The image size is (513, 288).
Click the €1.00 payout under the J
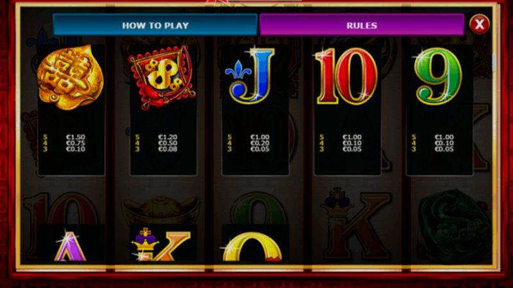(260, 137)
